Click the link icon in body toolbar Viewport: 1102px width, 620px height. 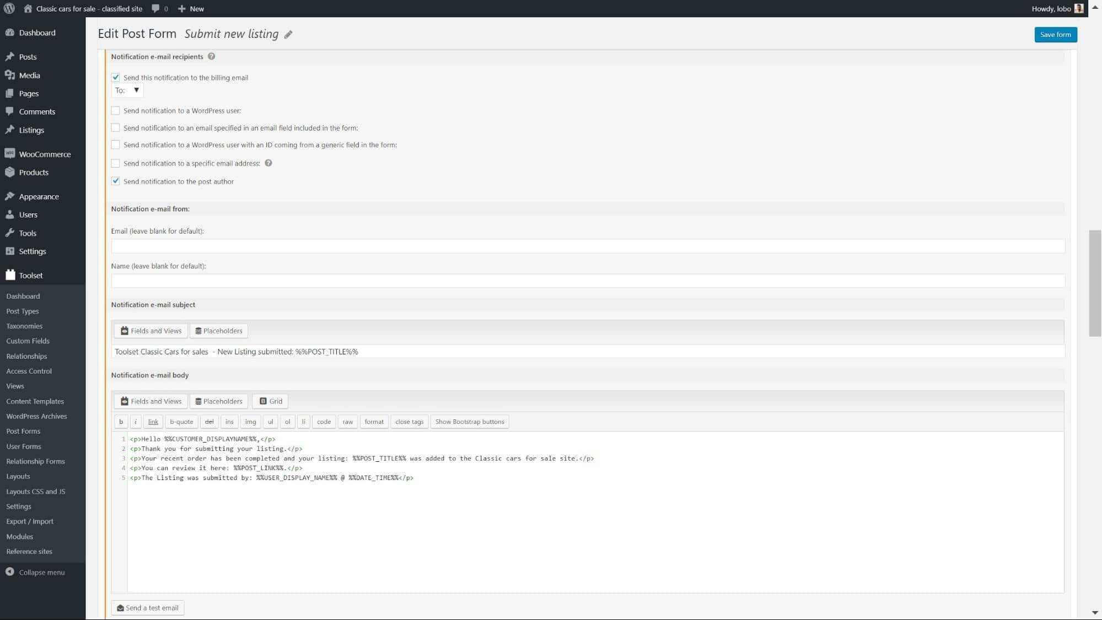click(x=153, y=422)
